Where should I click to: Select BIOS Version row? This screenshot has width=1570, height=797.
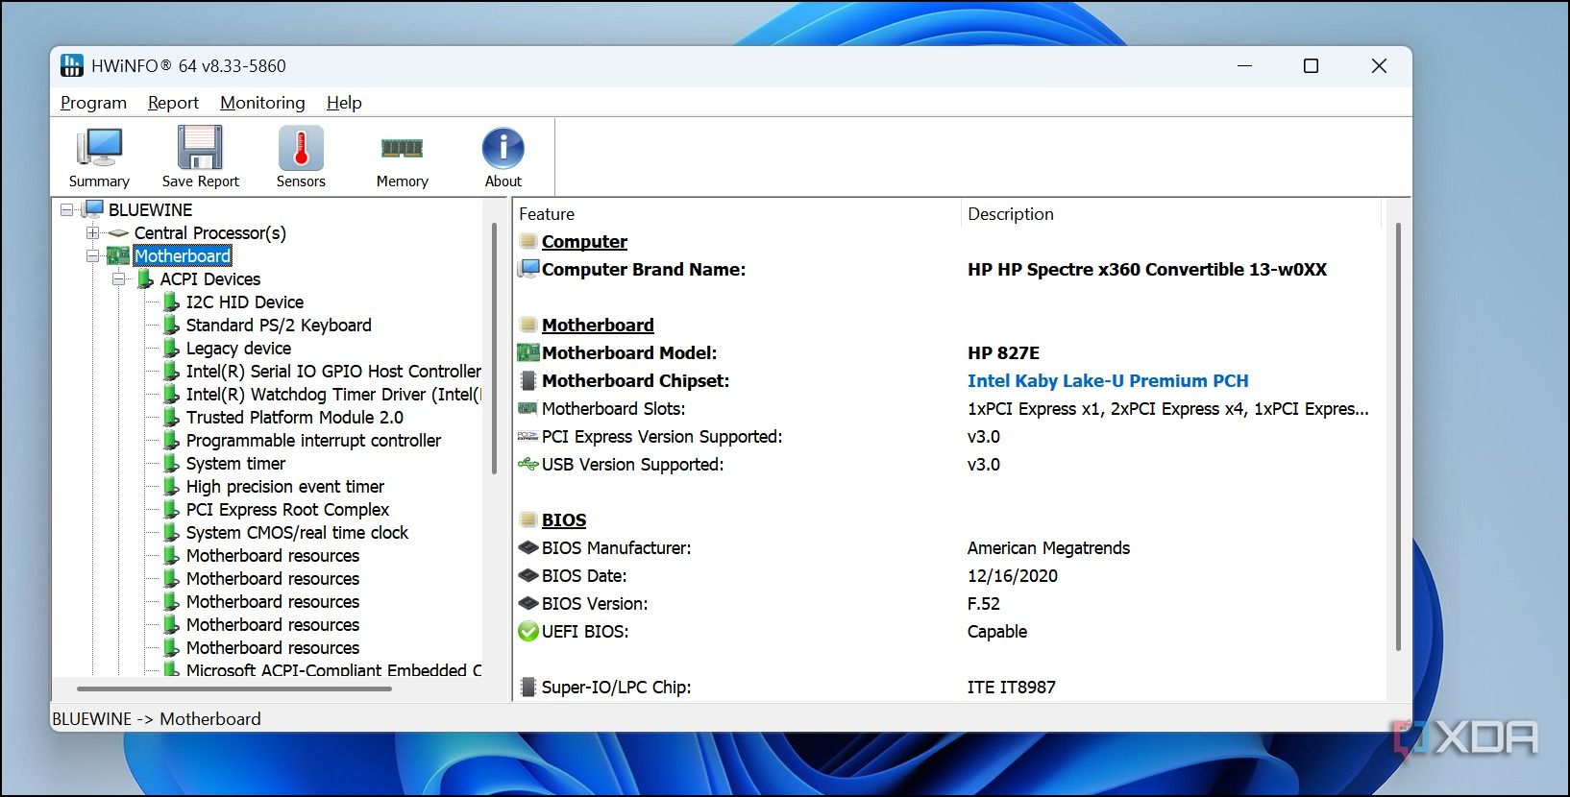click(x=949, y=604)
